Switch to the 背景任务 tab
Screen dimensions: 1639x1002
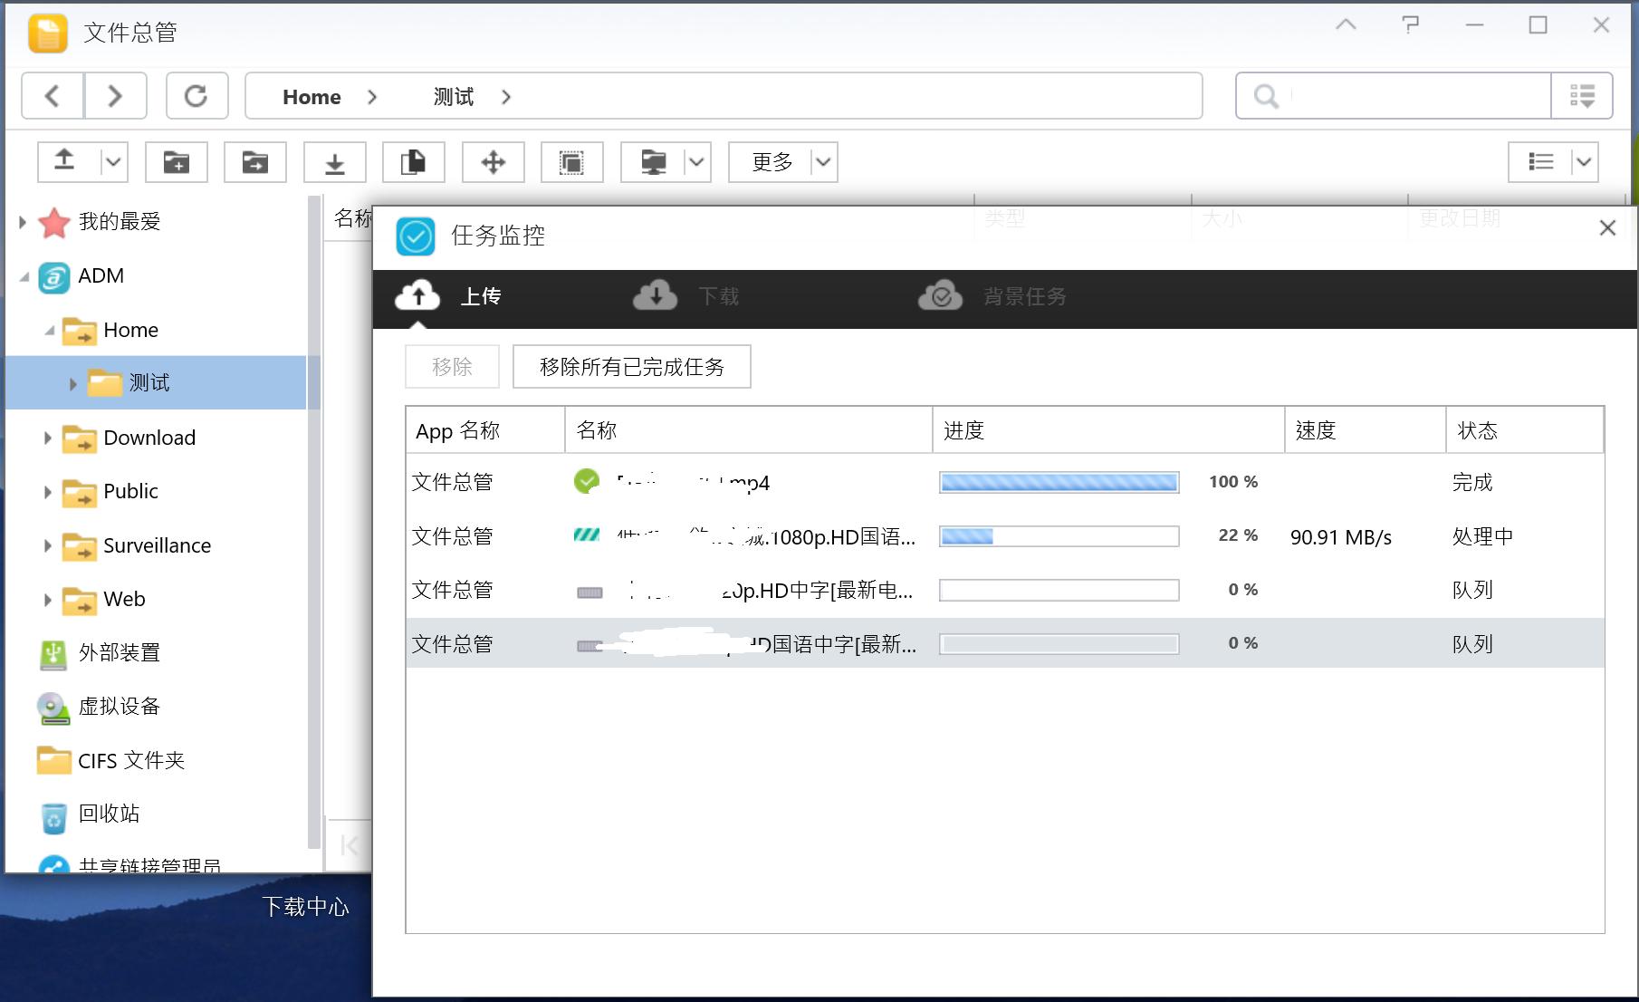[x=1023, y=296]
